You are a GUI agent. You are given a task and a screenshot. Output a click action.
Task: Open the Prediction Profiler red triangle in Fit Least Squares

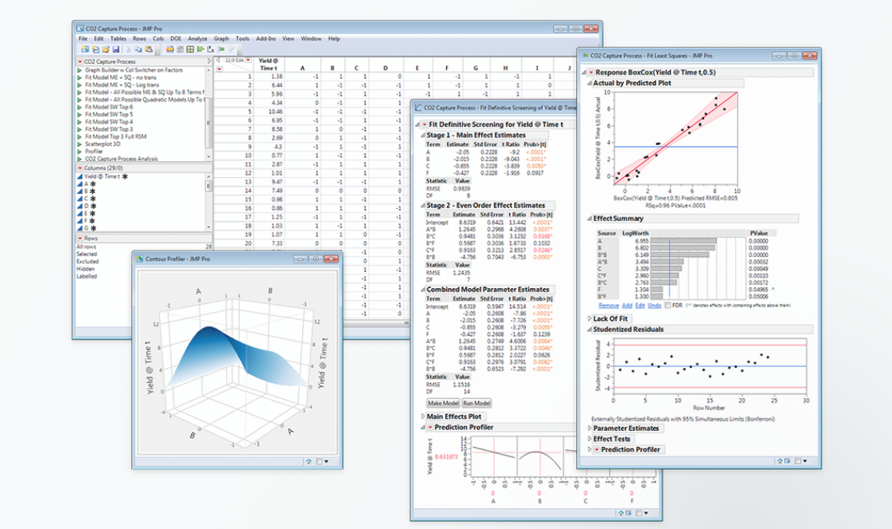(597, 449)
